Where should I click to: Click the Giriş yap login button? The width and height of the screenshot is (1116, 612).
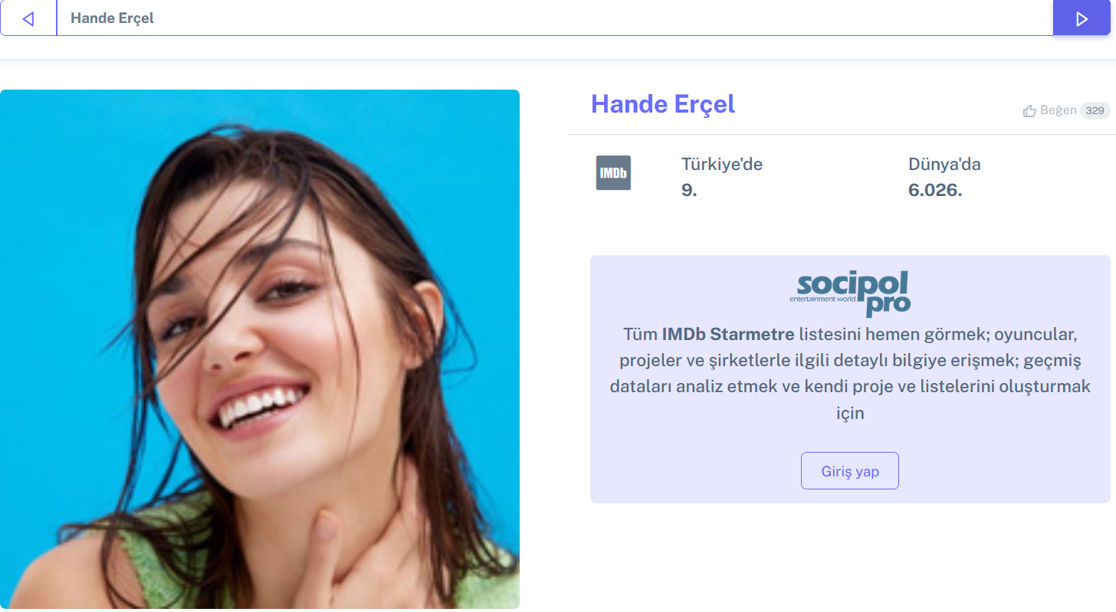(x=850, y=471)
